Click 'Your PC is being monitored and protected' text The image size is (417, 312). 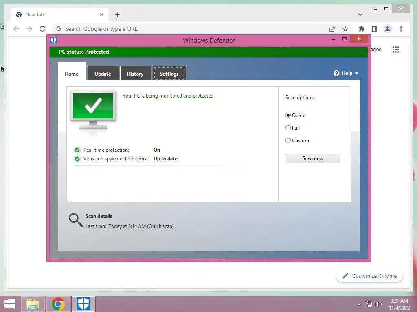[169, 96]
